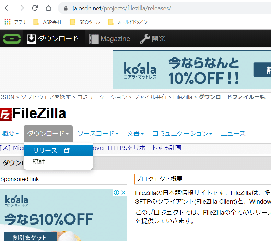The height and width of the screenshot is (241, 271).
Task: Open the SEOツール bookmark folder
Action: pyautogui.click(x=85, y=22)
